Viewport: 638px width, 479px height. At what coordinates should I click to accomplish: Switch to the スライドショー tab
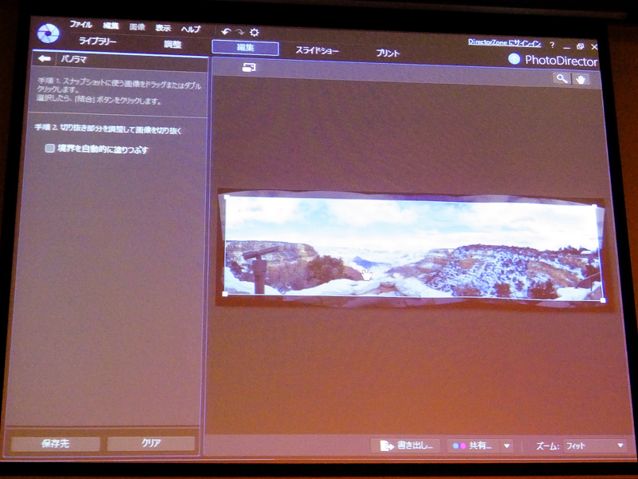(x=317, y=50)
